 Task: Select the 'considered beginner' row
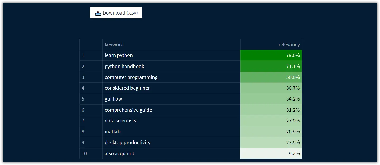tap(127, 88)
